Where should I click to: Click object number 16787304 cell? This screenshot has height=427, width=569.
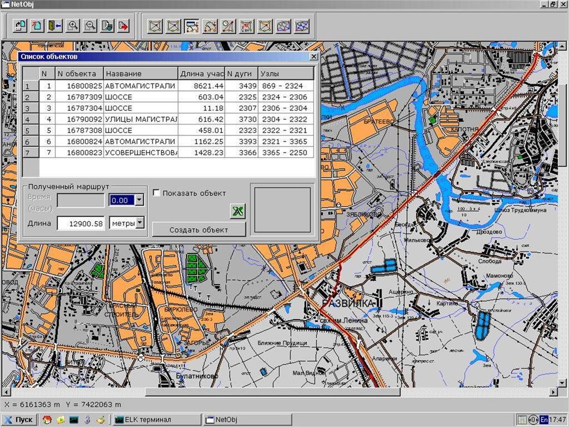(79, 108)
